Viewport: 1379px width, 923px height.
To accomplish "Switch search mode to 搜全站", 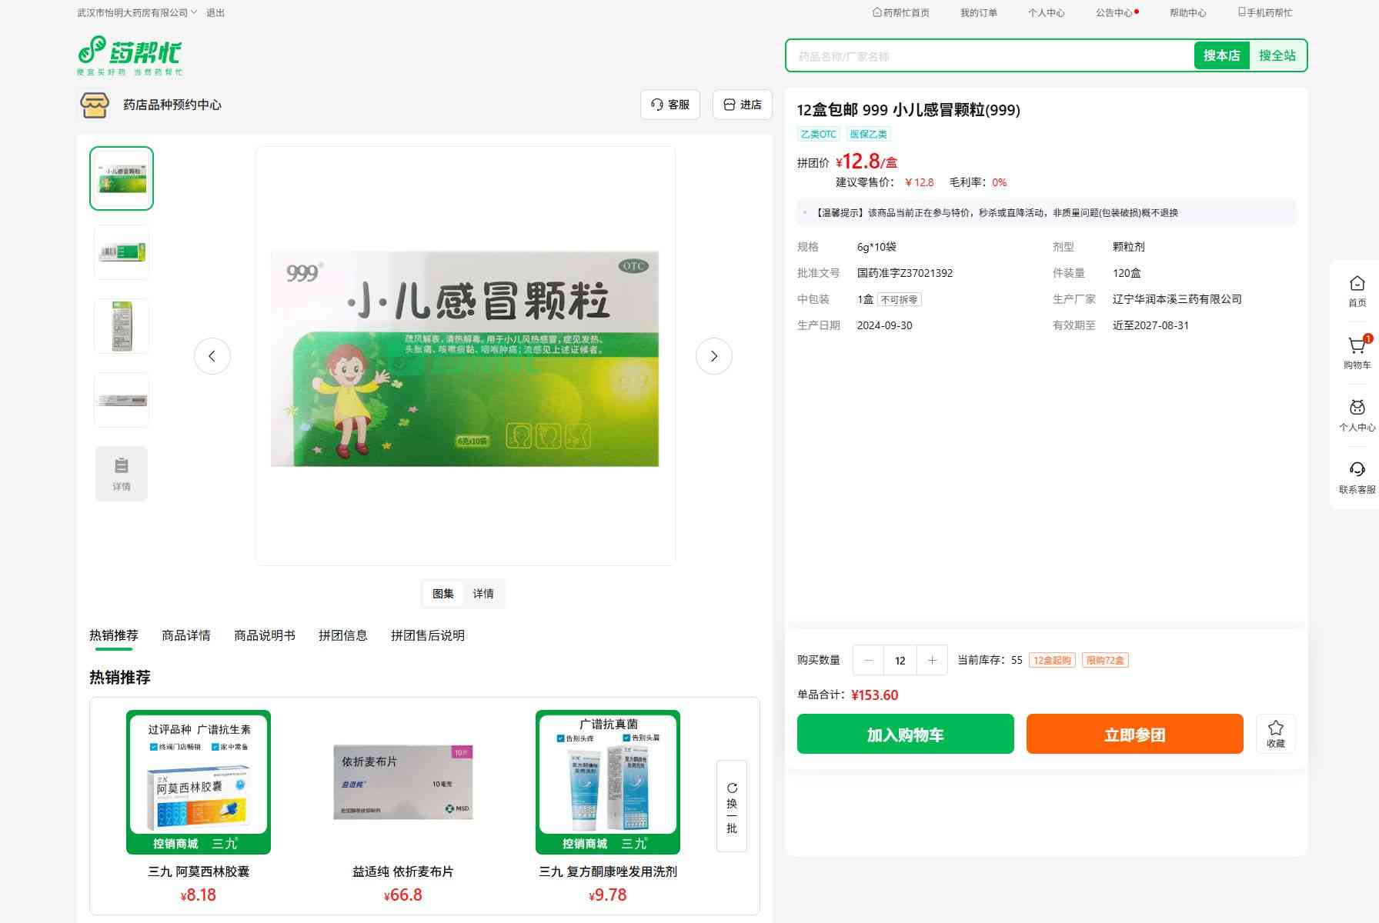I will [x=1277, y=55].
